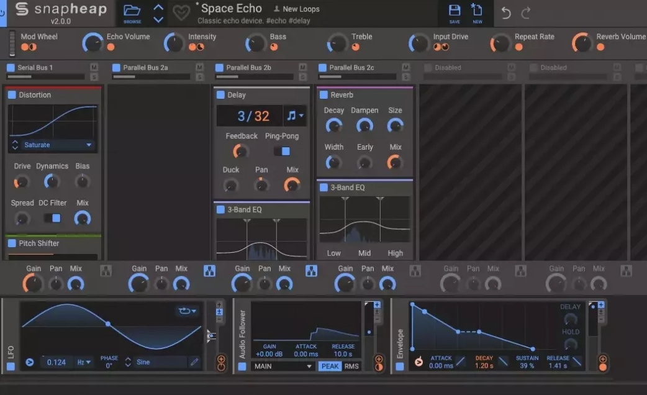Undo the last change
This screenshot has height=395, width=647.
506,13
